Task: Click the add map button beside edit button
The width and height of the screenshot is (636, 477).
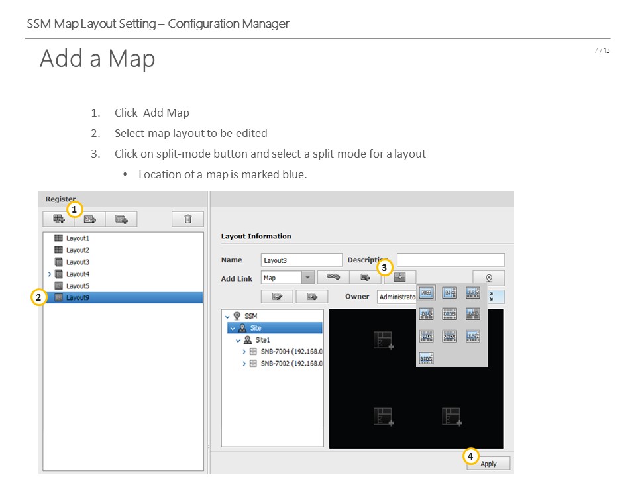Action: 312,297
